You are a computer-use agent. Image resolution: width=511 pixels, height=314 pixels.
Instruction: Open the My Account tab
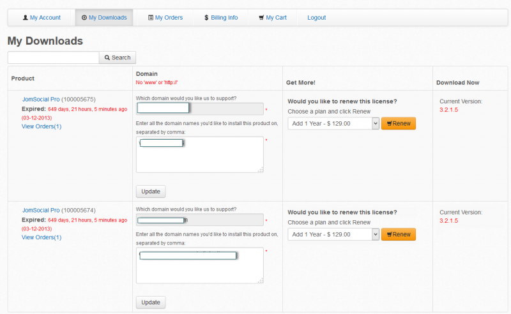point(42,18)
